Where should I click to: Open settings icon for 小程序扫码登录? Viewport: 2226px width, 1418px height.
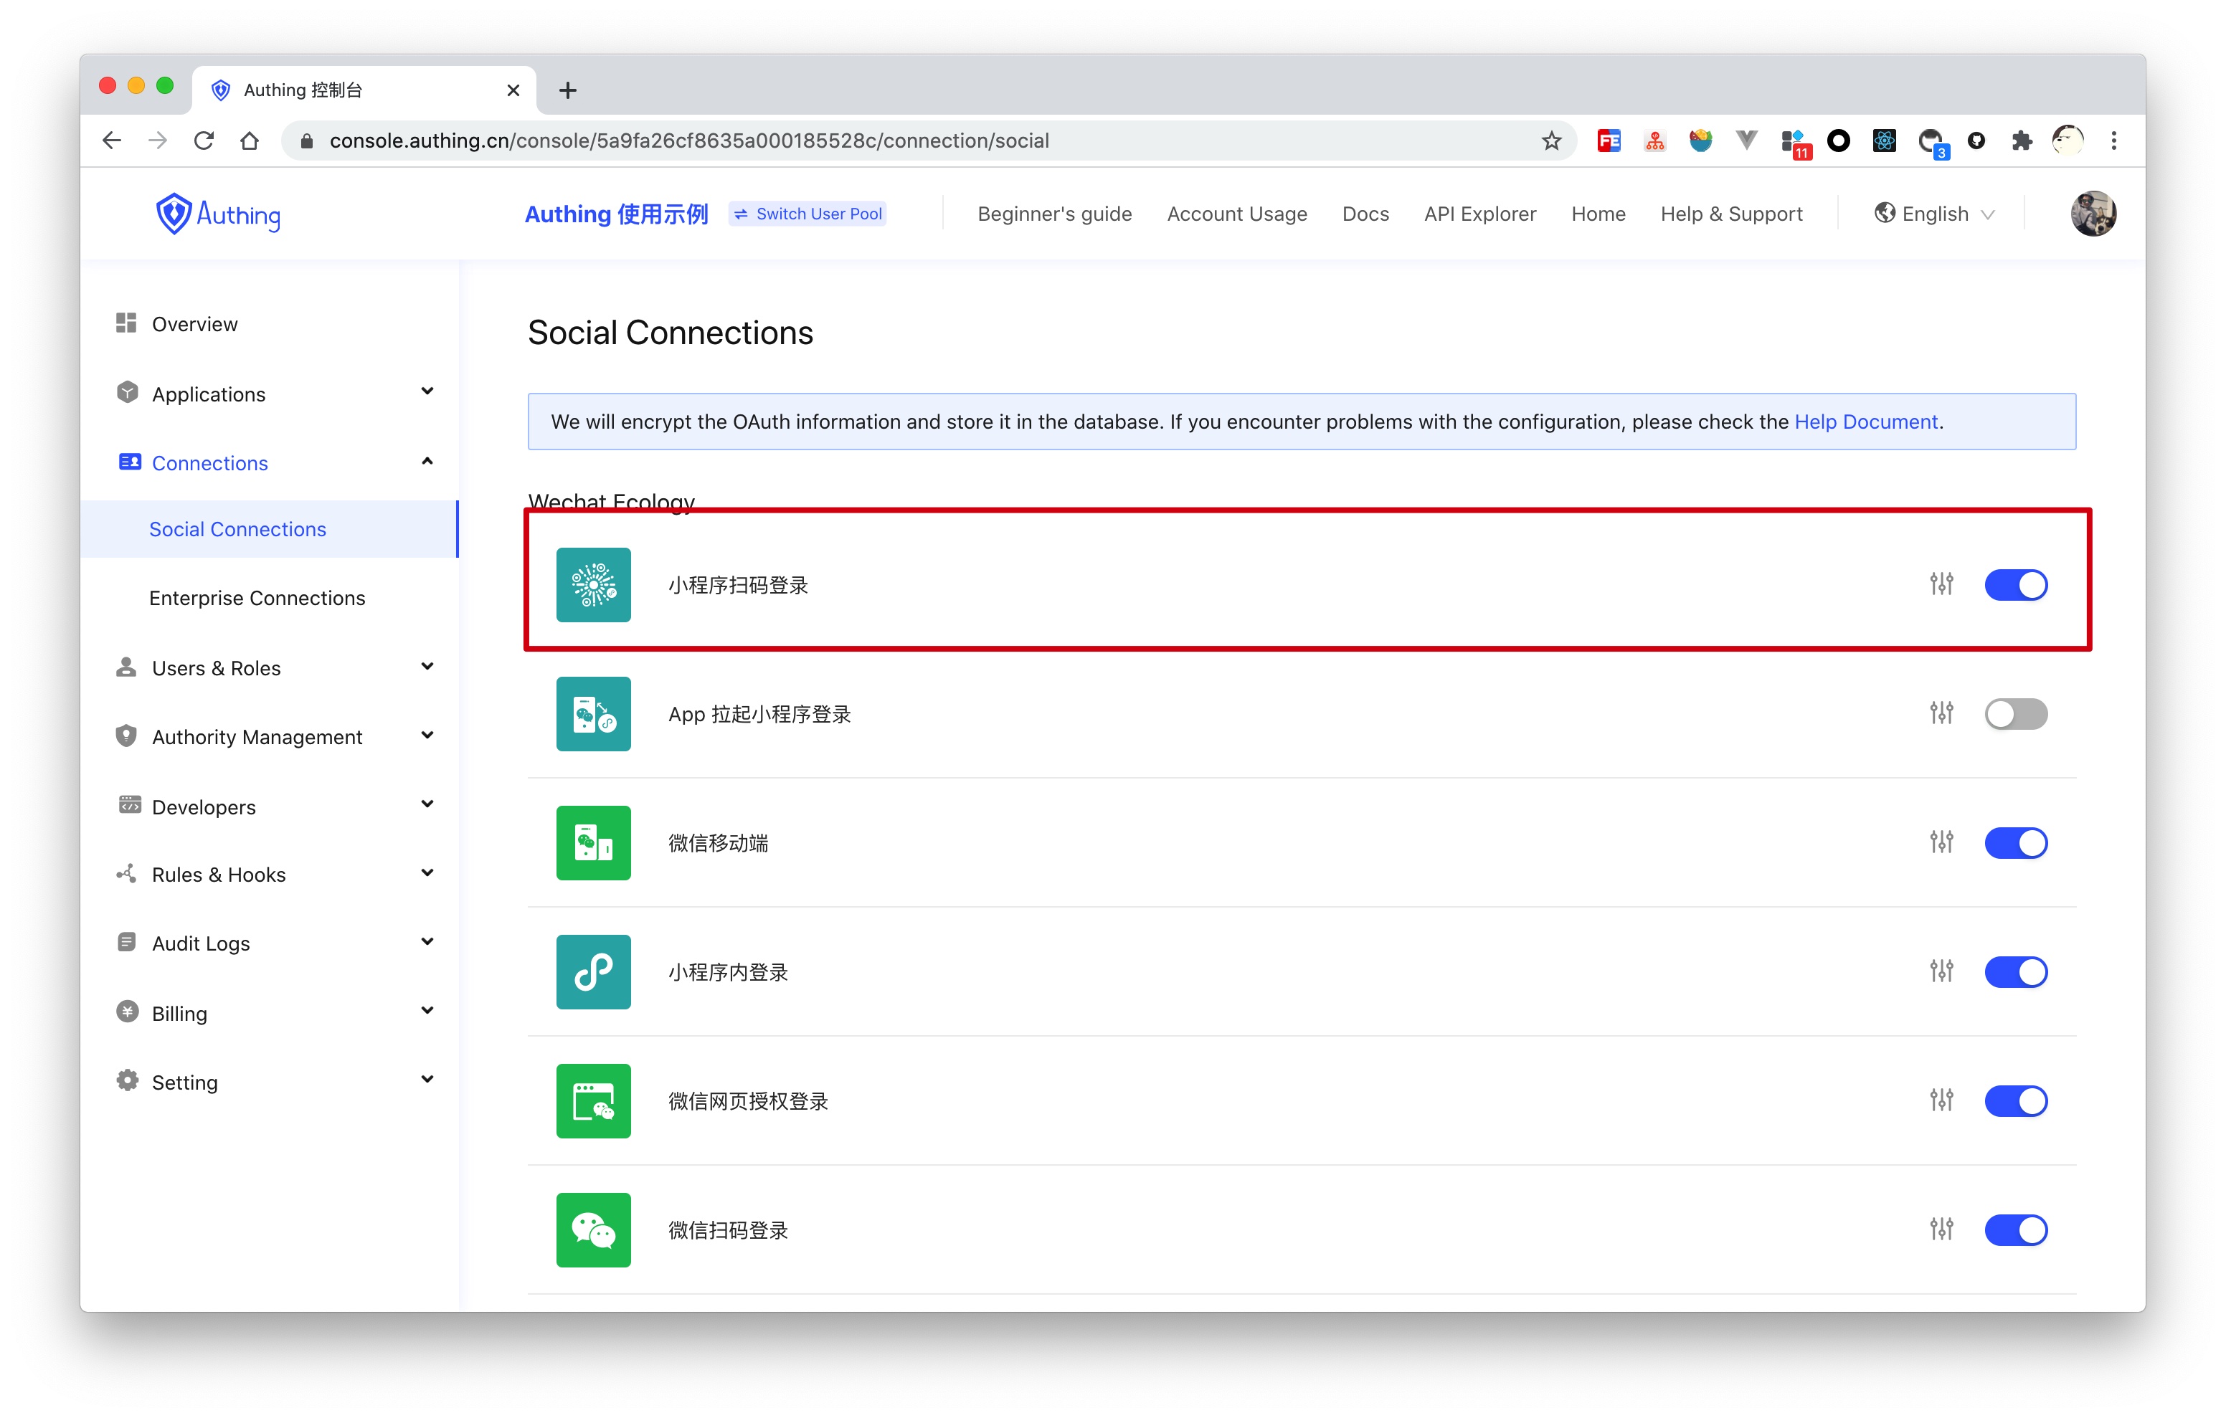pos(1941,584)
